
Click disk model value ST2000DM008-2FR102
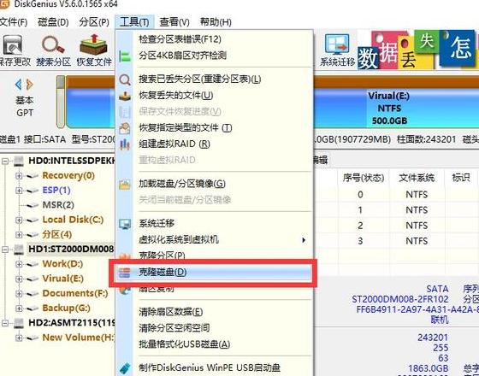[400, 299]
